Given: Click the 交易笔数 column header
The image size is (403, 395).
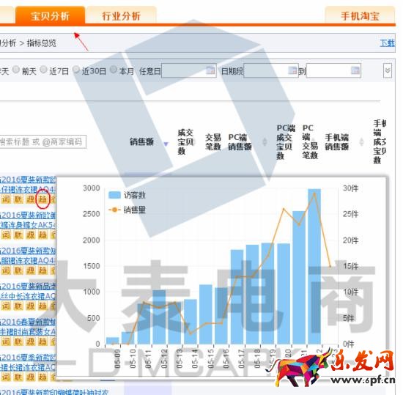Looking at the screenshot, I should pyautogui.click(x=212, y=142).
